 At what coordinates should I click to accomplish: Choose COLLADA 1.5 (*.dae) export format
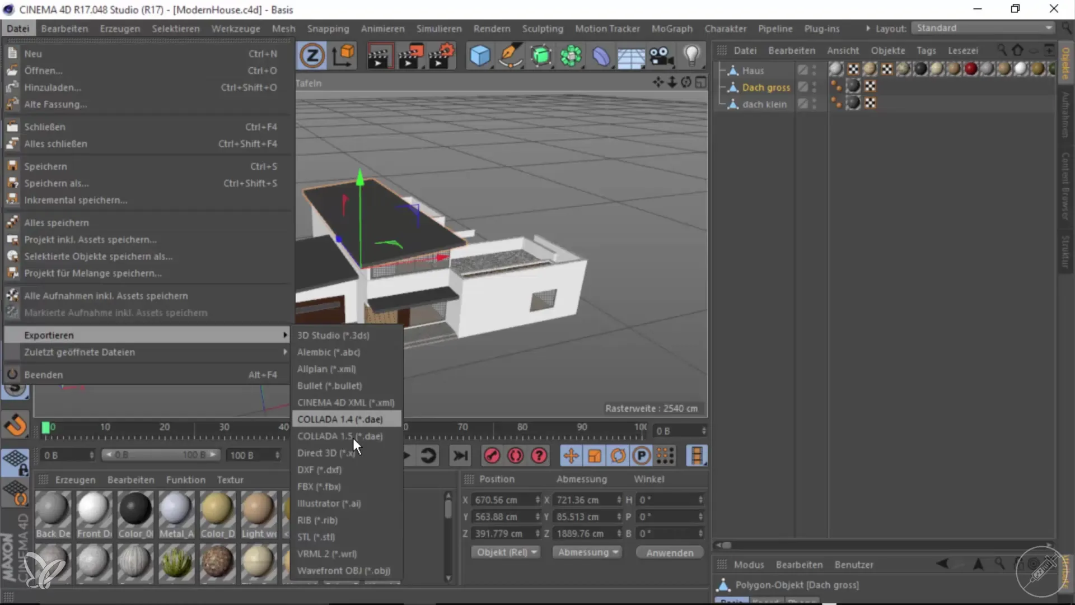(x=347, y=436)
